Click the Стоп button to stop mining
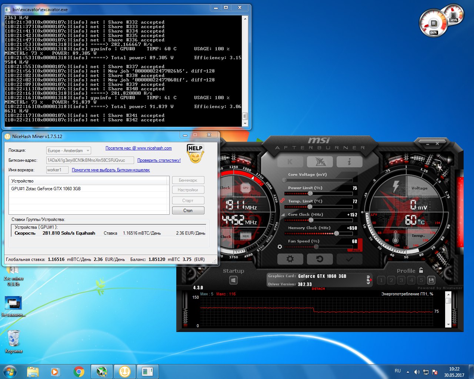 pyautogui.click(x=188, y=211)
